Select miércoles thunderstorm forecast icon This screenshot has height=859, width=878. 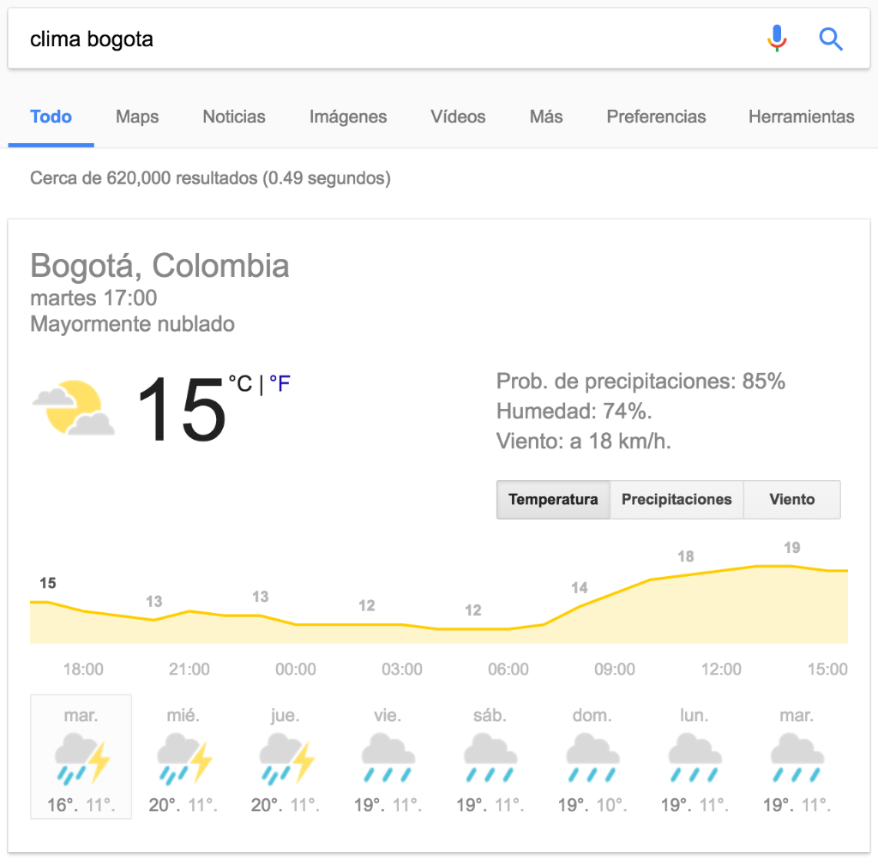pyautogui.click(x=184, y=758)
